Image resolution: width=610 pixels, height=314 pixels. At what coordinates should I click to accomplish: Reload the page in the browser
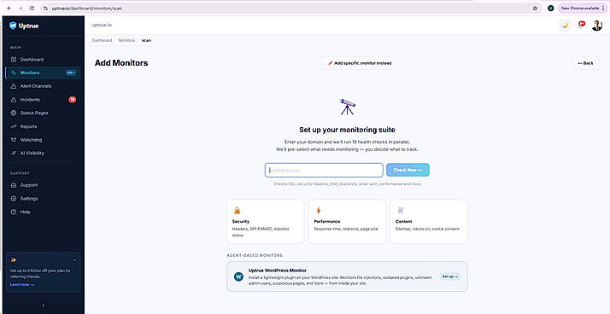(32, 9)
